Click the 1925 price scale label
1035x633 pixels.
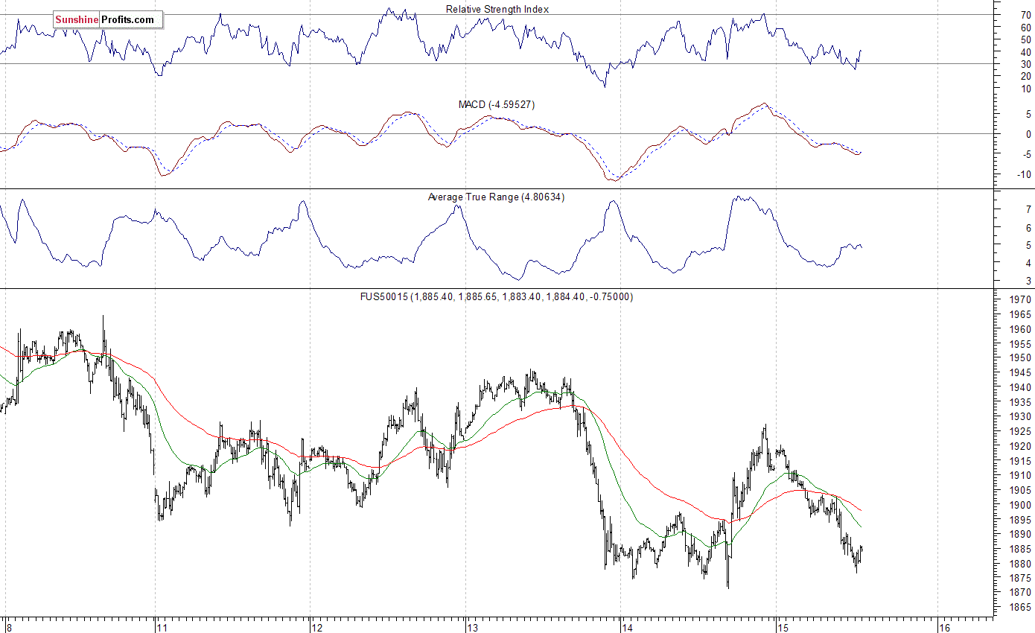pyautogui.click(x=1022, y=432)
